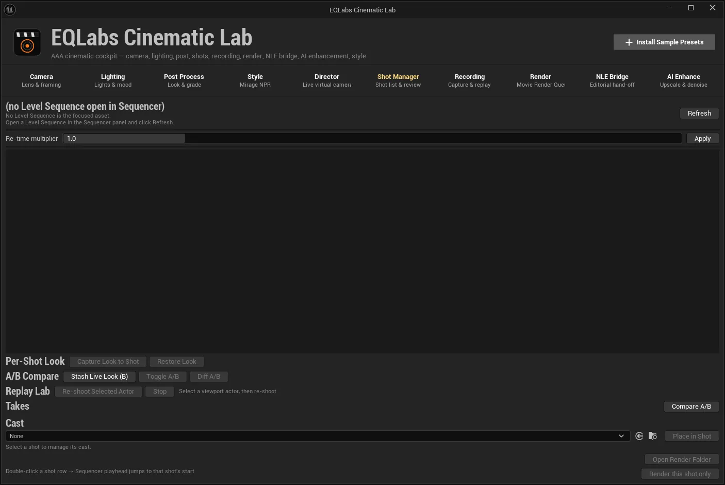Click '(no Level Sequence open in Sequencer)' heading
The height and width of the screenshot is (485, 725).
[85, 106]
